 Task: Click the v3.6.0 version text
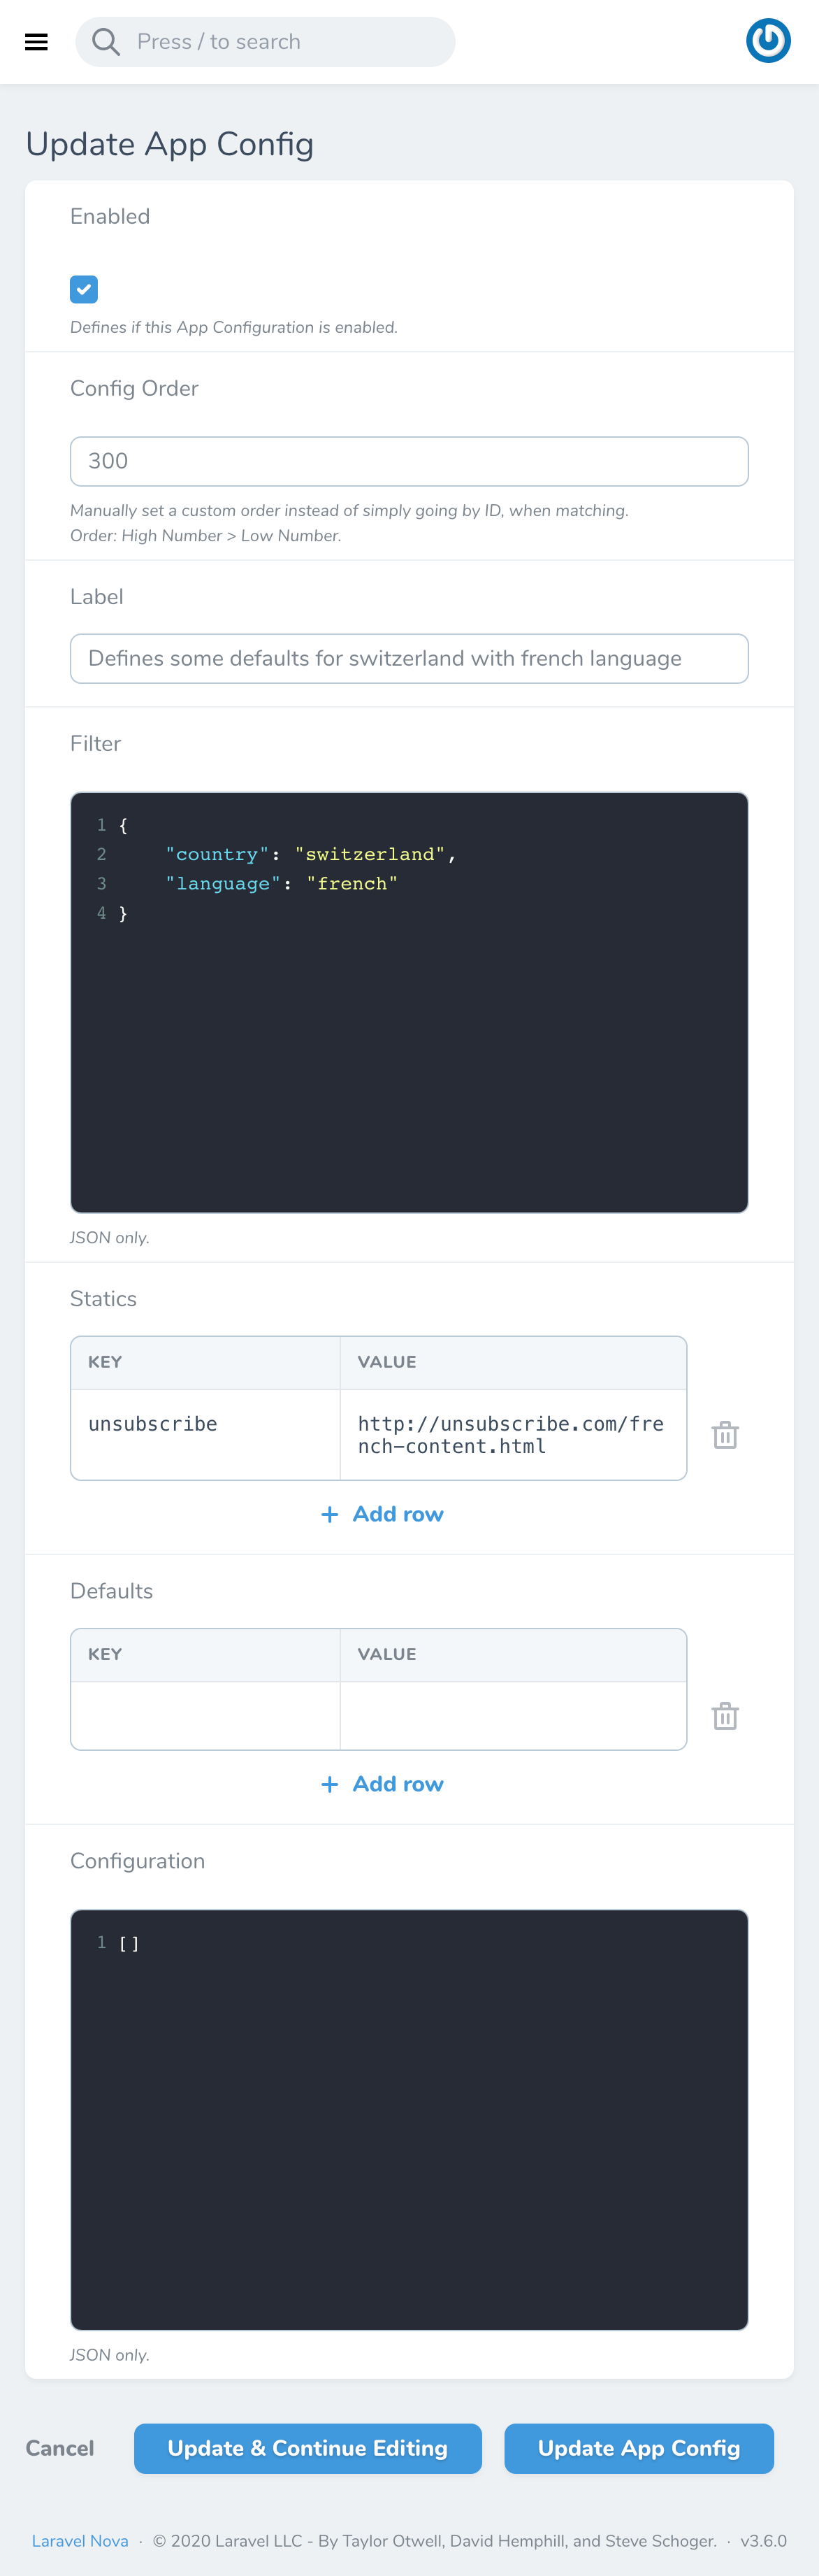(x=763, y=2540)
